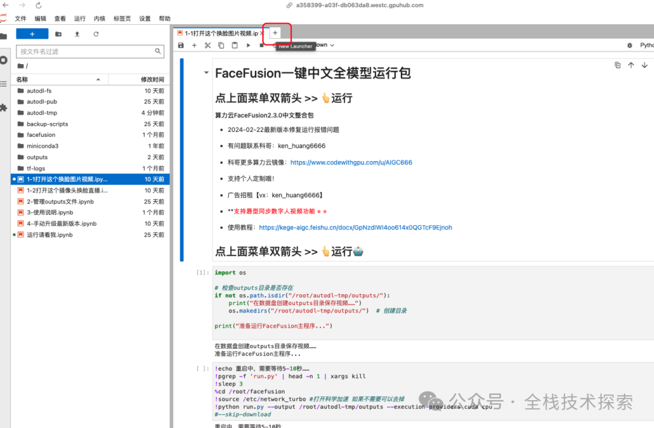The height and width of the screenshot is (428, 654).
Task: Select 1-2打开这个摄像头换脸直播 notebook file
Action: tap(90, 190)
